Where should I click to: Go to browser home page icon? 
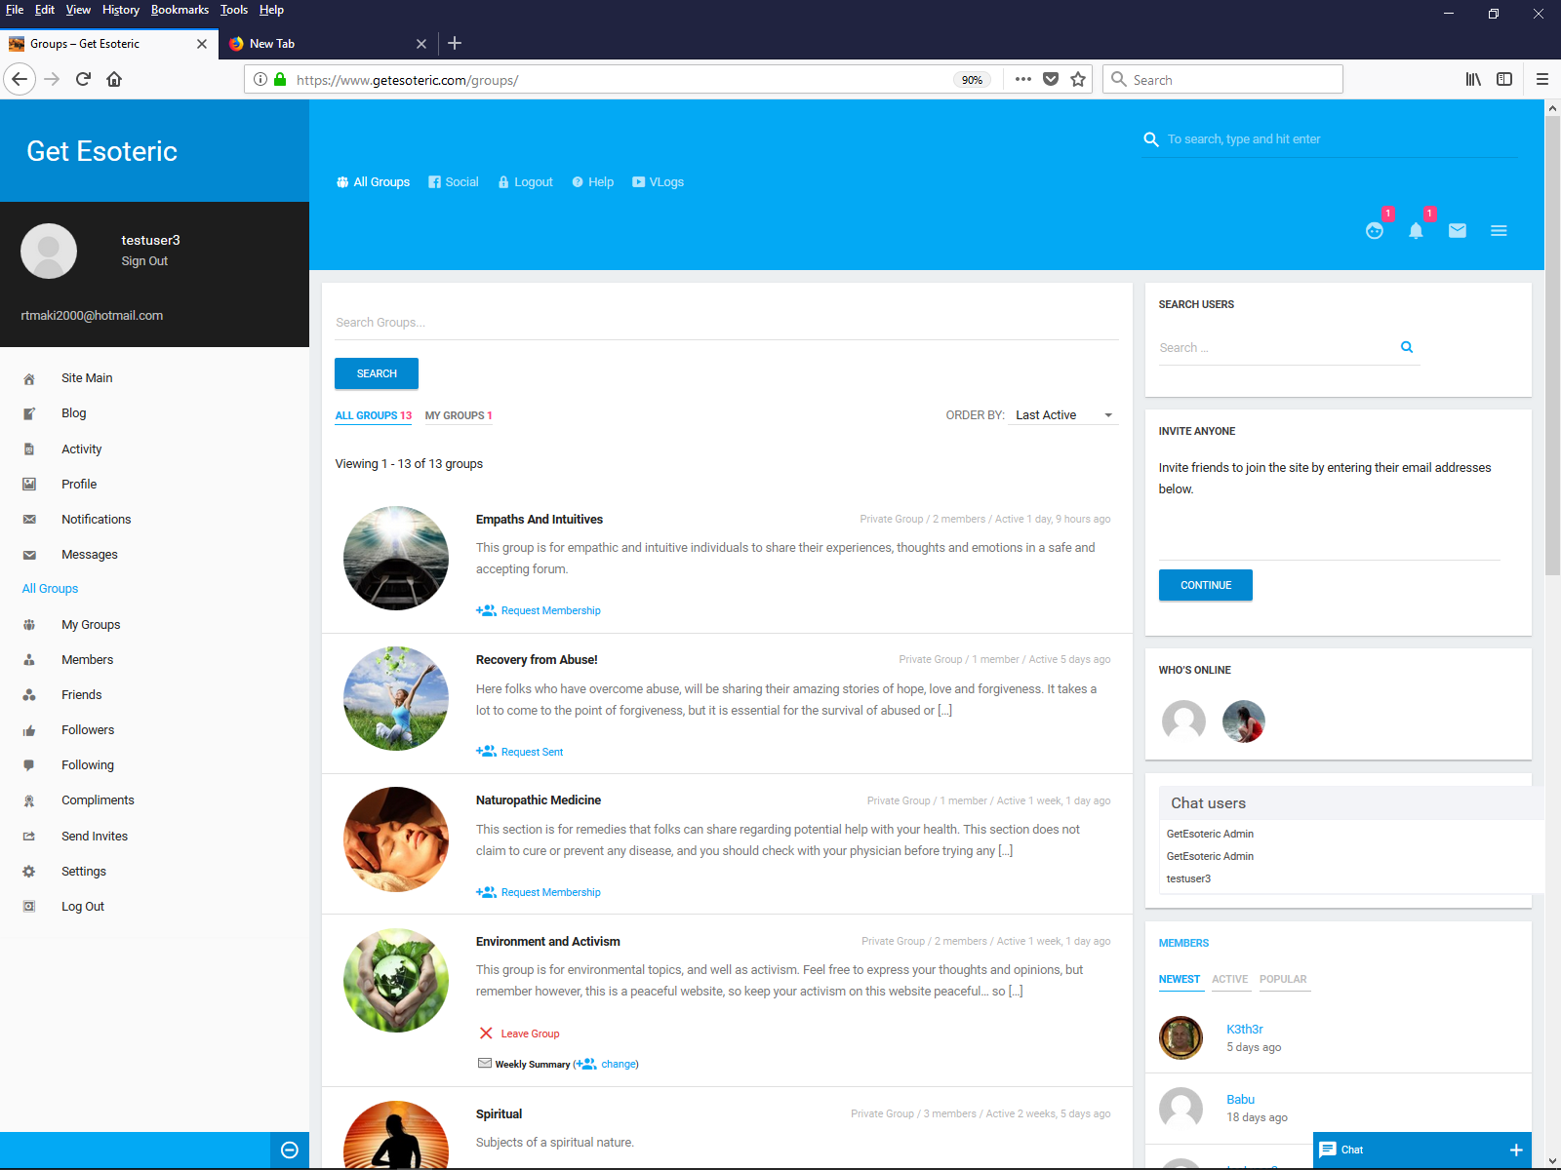(114, 79)
